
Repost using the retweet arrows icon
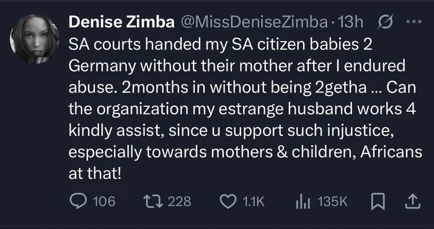pyautogui.click(x=153, y=201)
